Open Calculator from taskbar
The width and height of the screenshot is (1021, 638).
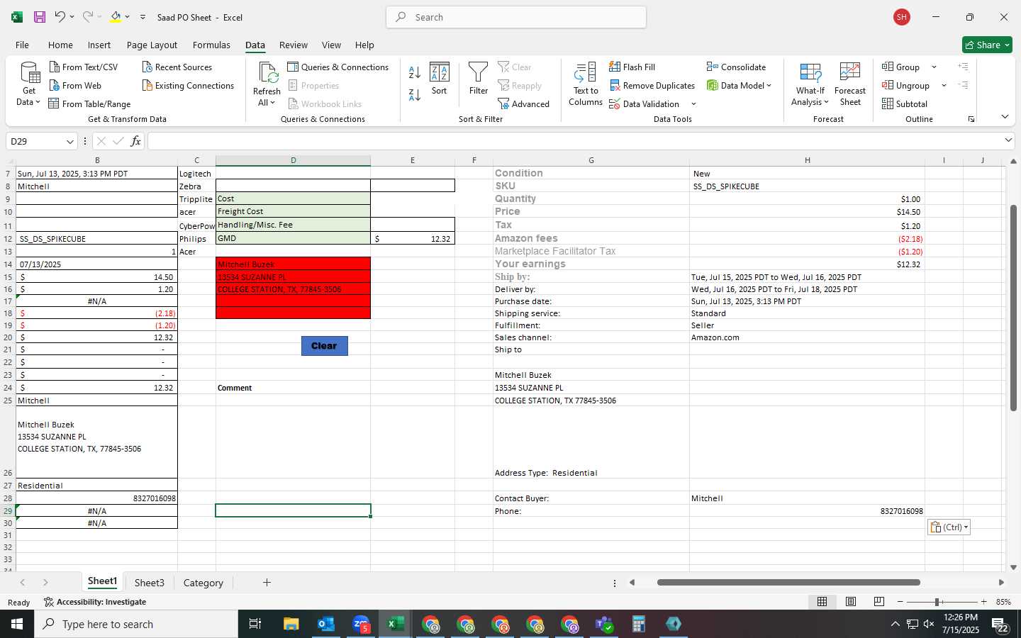pyautogui.click(x=638, y=624)
